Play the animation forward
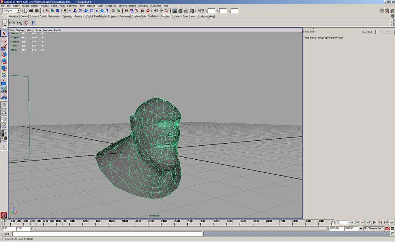This screenshot has height=242, width=395. pos(374,222)
